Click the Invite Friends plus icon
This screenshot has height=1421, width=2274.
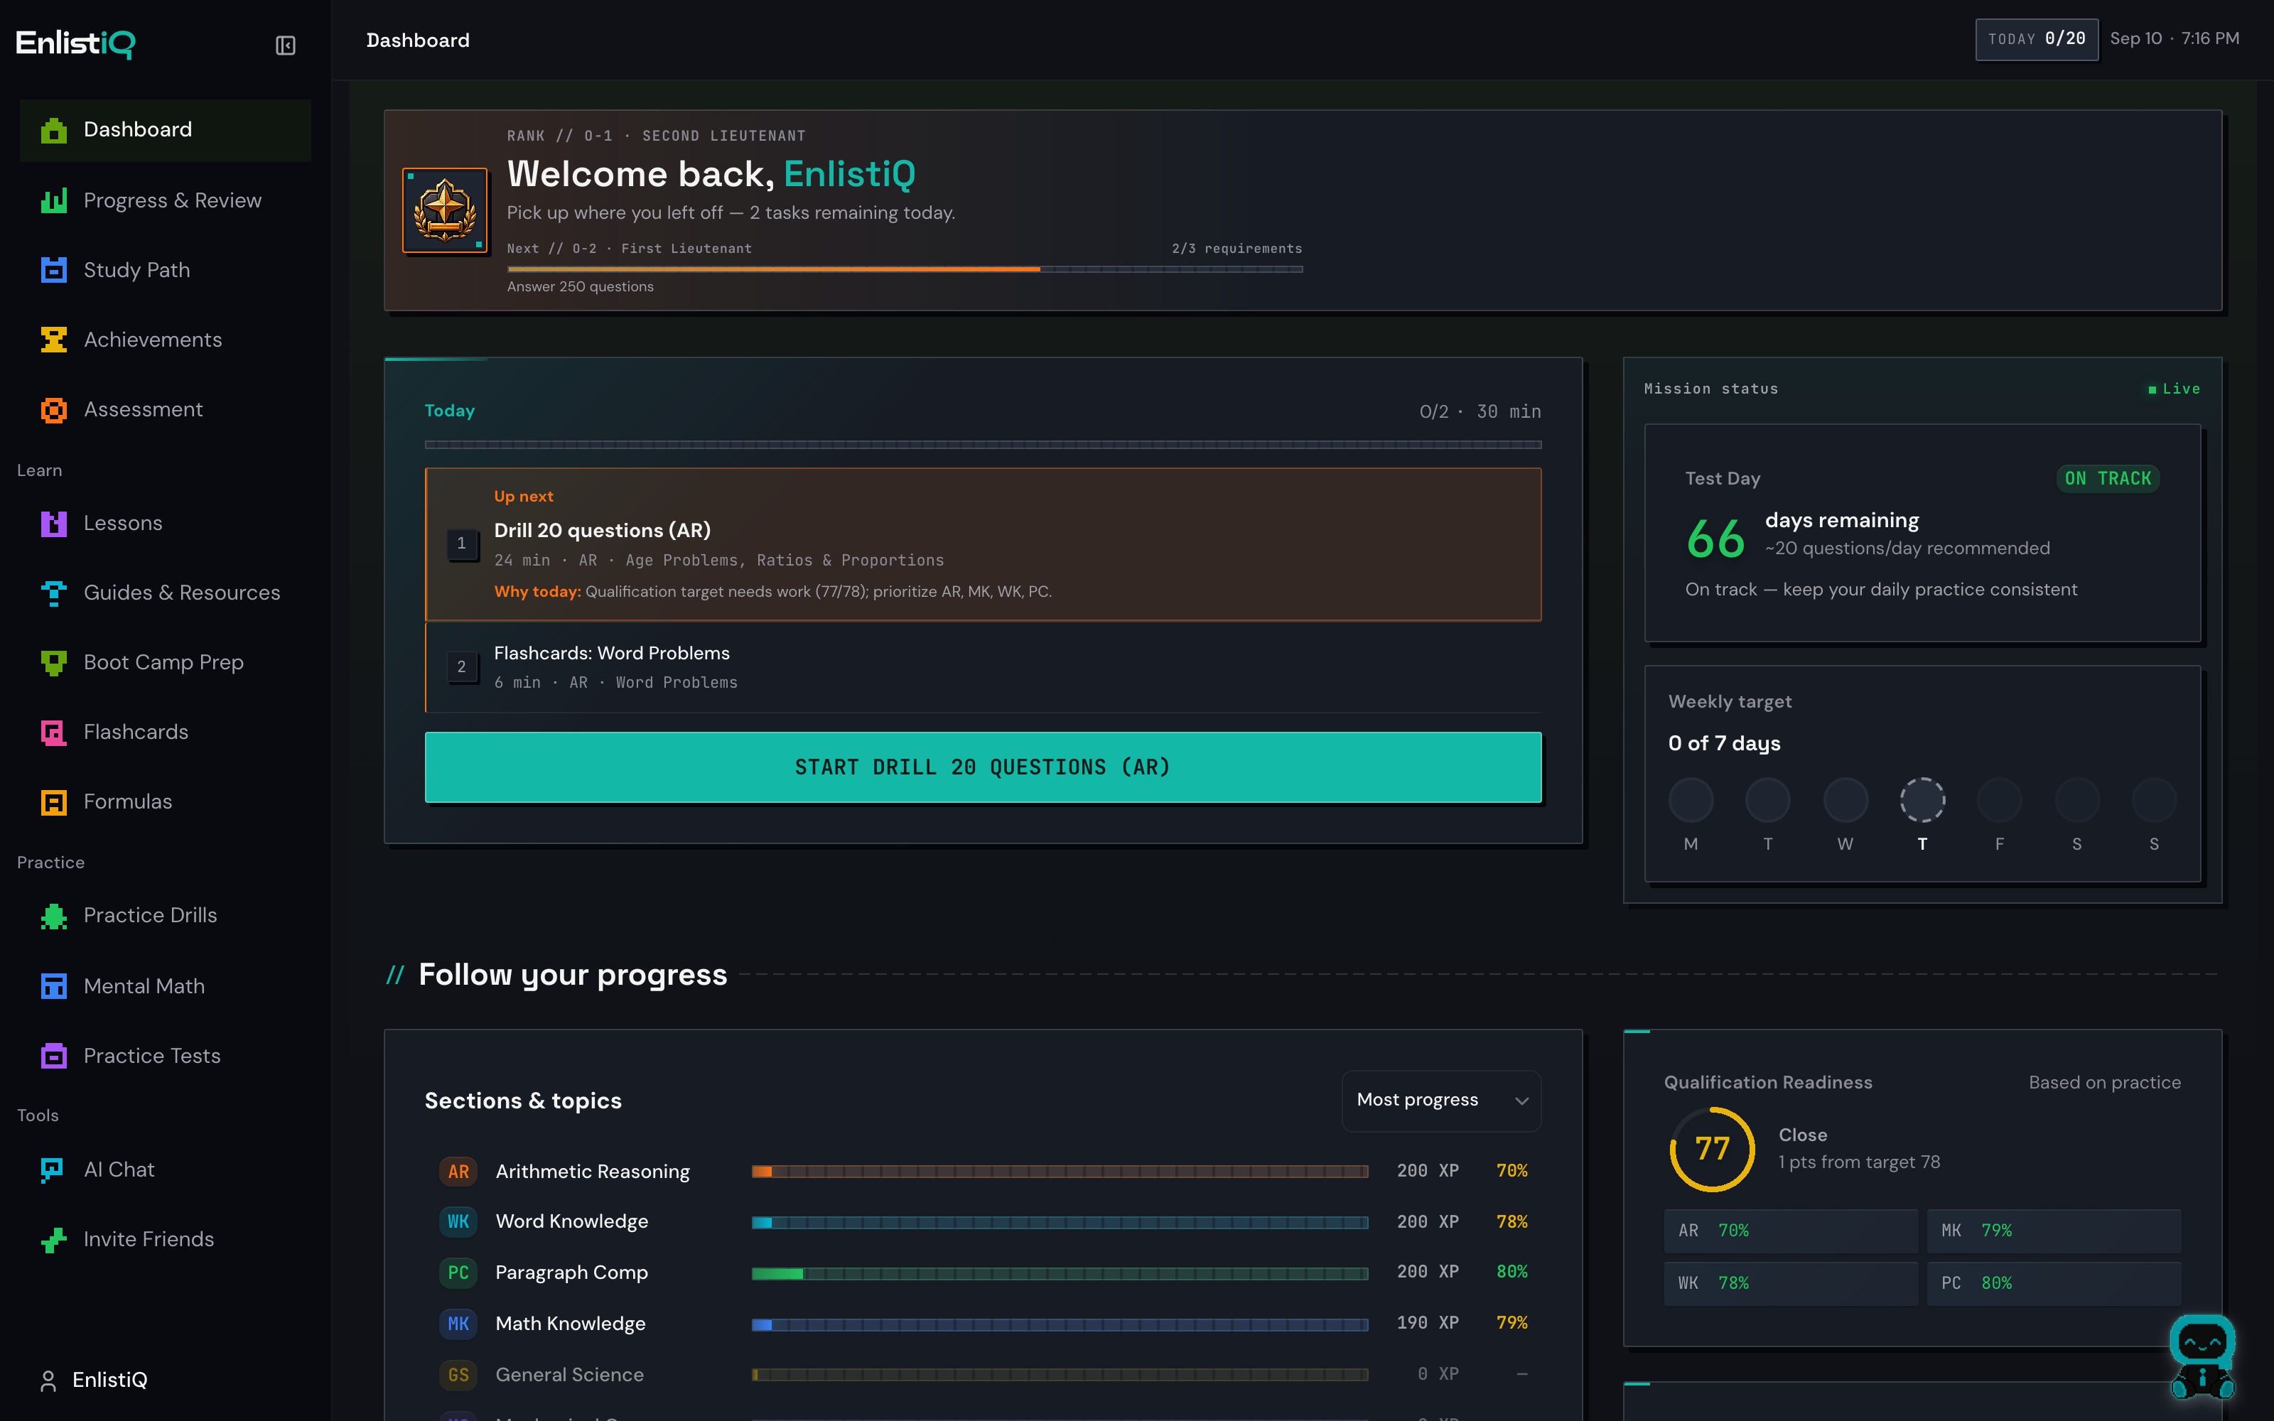[x=53, y=1240]
